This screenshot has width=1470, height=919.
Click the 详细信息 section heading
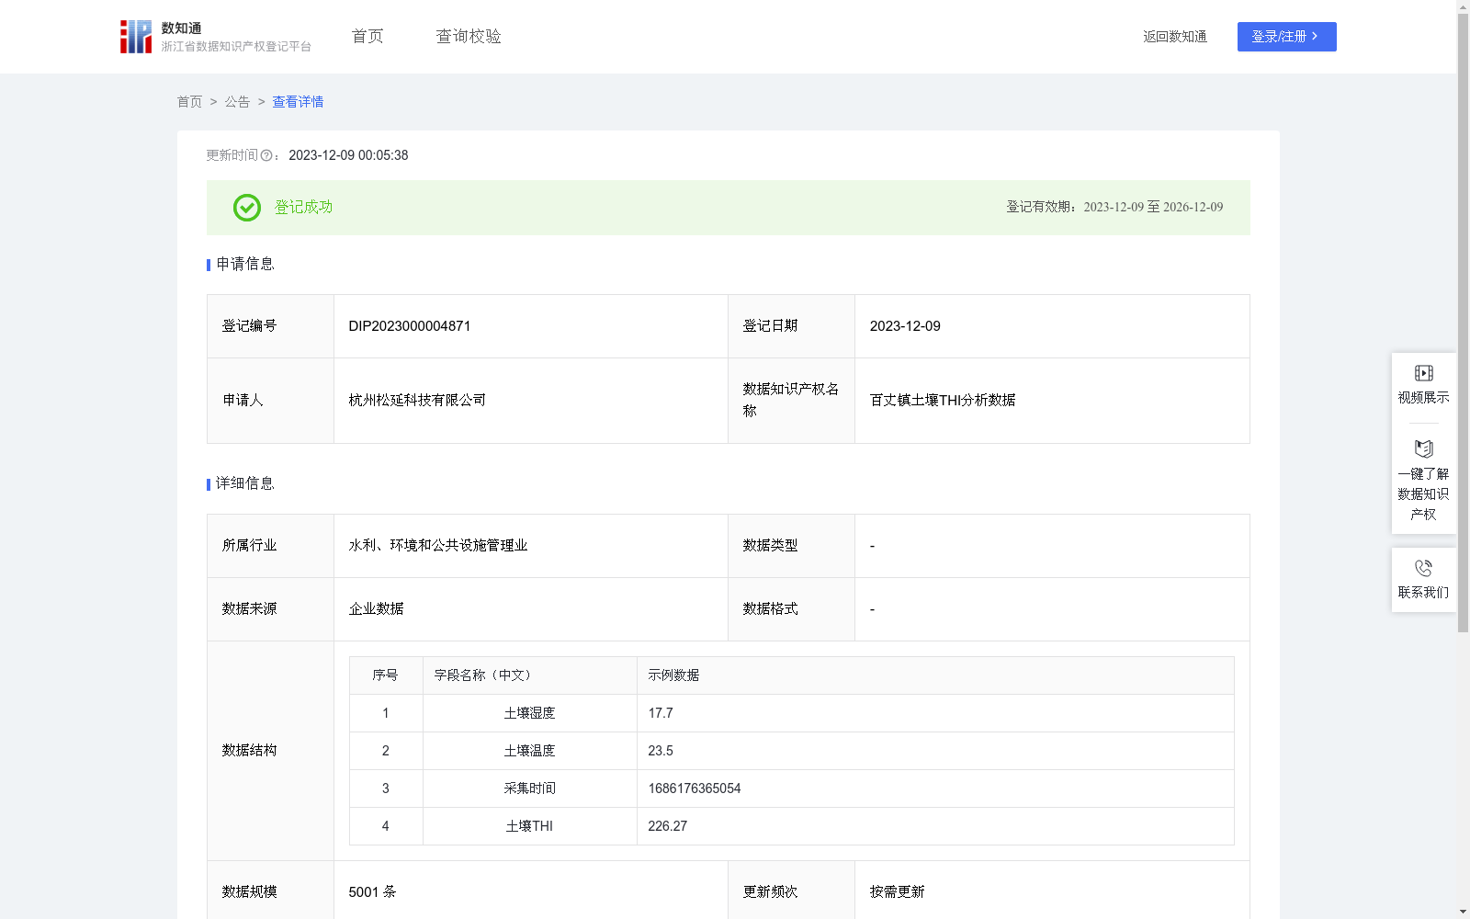[245, 484]
